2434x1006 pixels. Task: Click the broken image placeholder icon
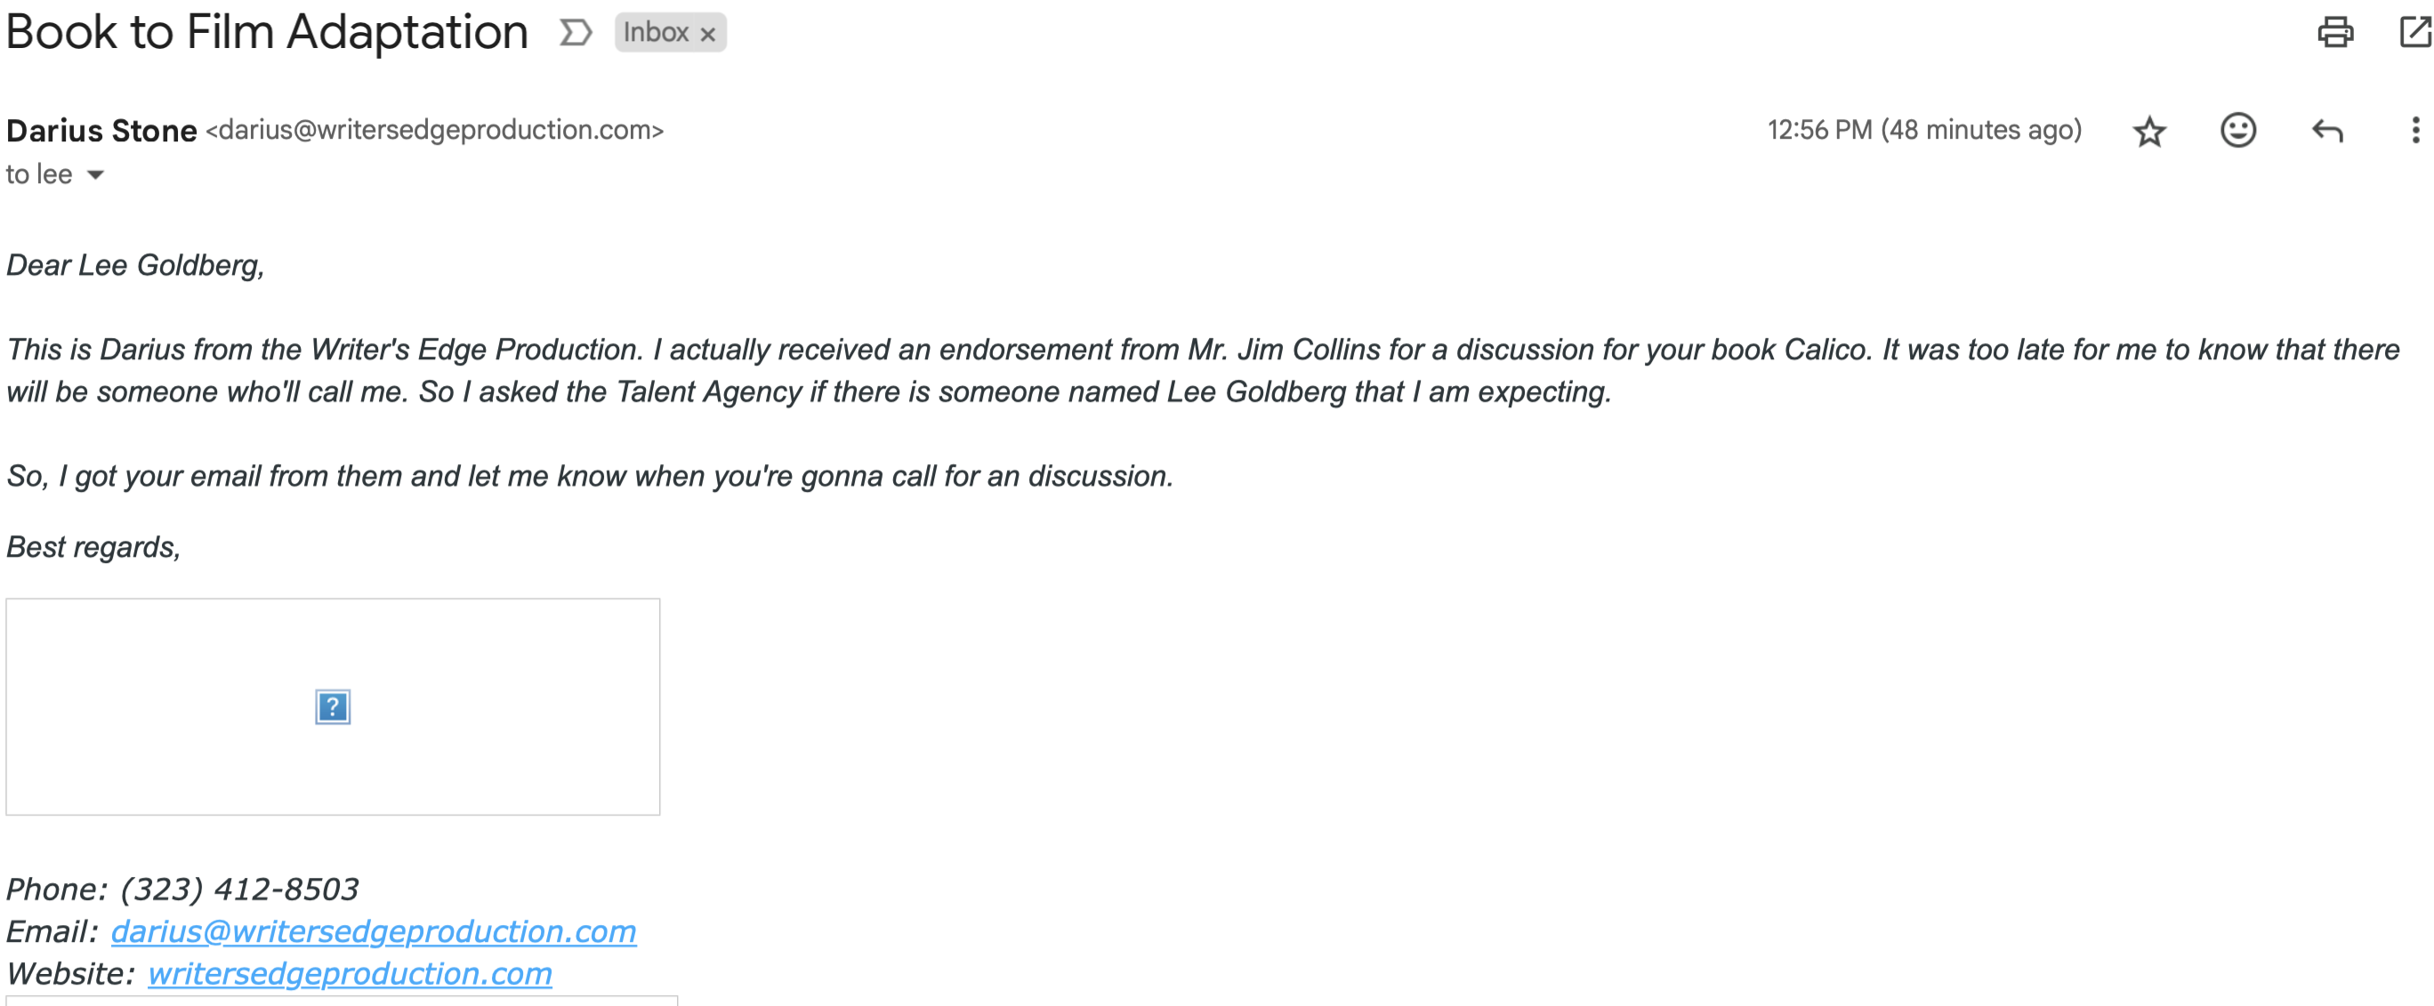pyautogui.click(x=333, y=706)
